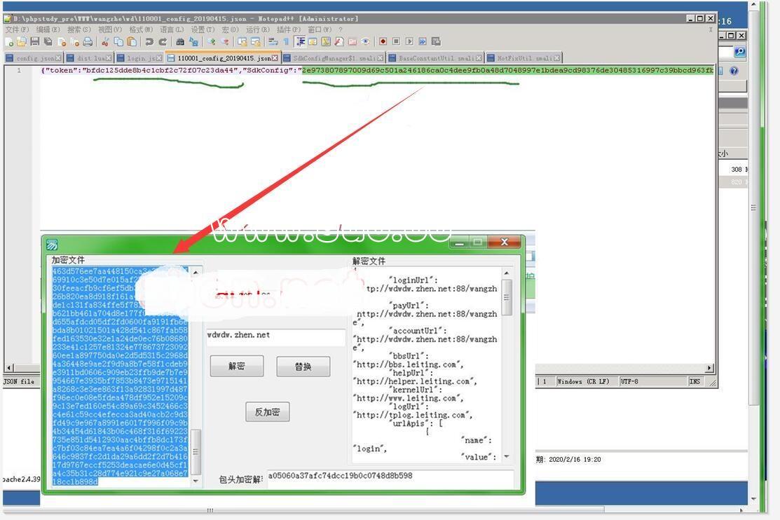
Task: Click the Start macro recording icon
Action: click(x=383, y=42)
